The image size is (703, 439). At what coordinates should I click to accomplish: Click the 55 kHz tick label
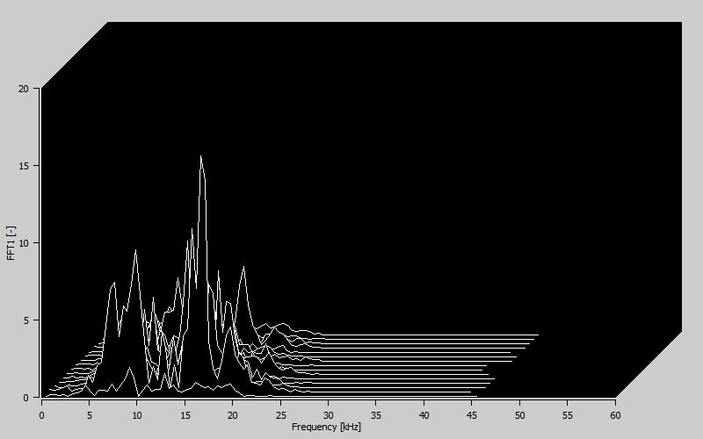point(568,414)
